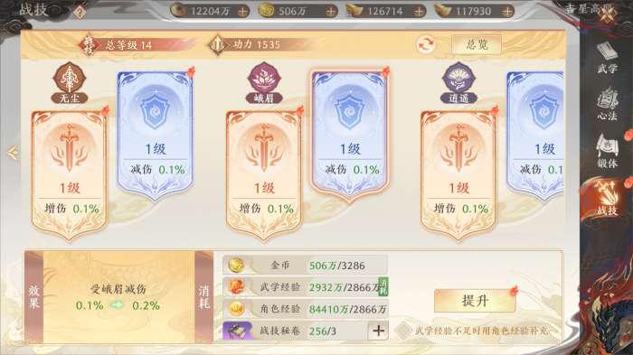This screenshot has width=633, height=355.
Task: Add ingots via 126714 plus button
Action: pyautogui.click(x=420, y=12)
